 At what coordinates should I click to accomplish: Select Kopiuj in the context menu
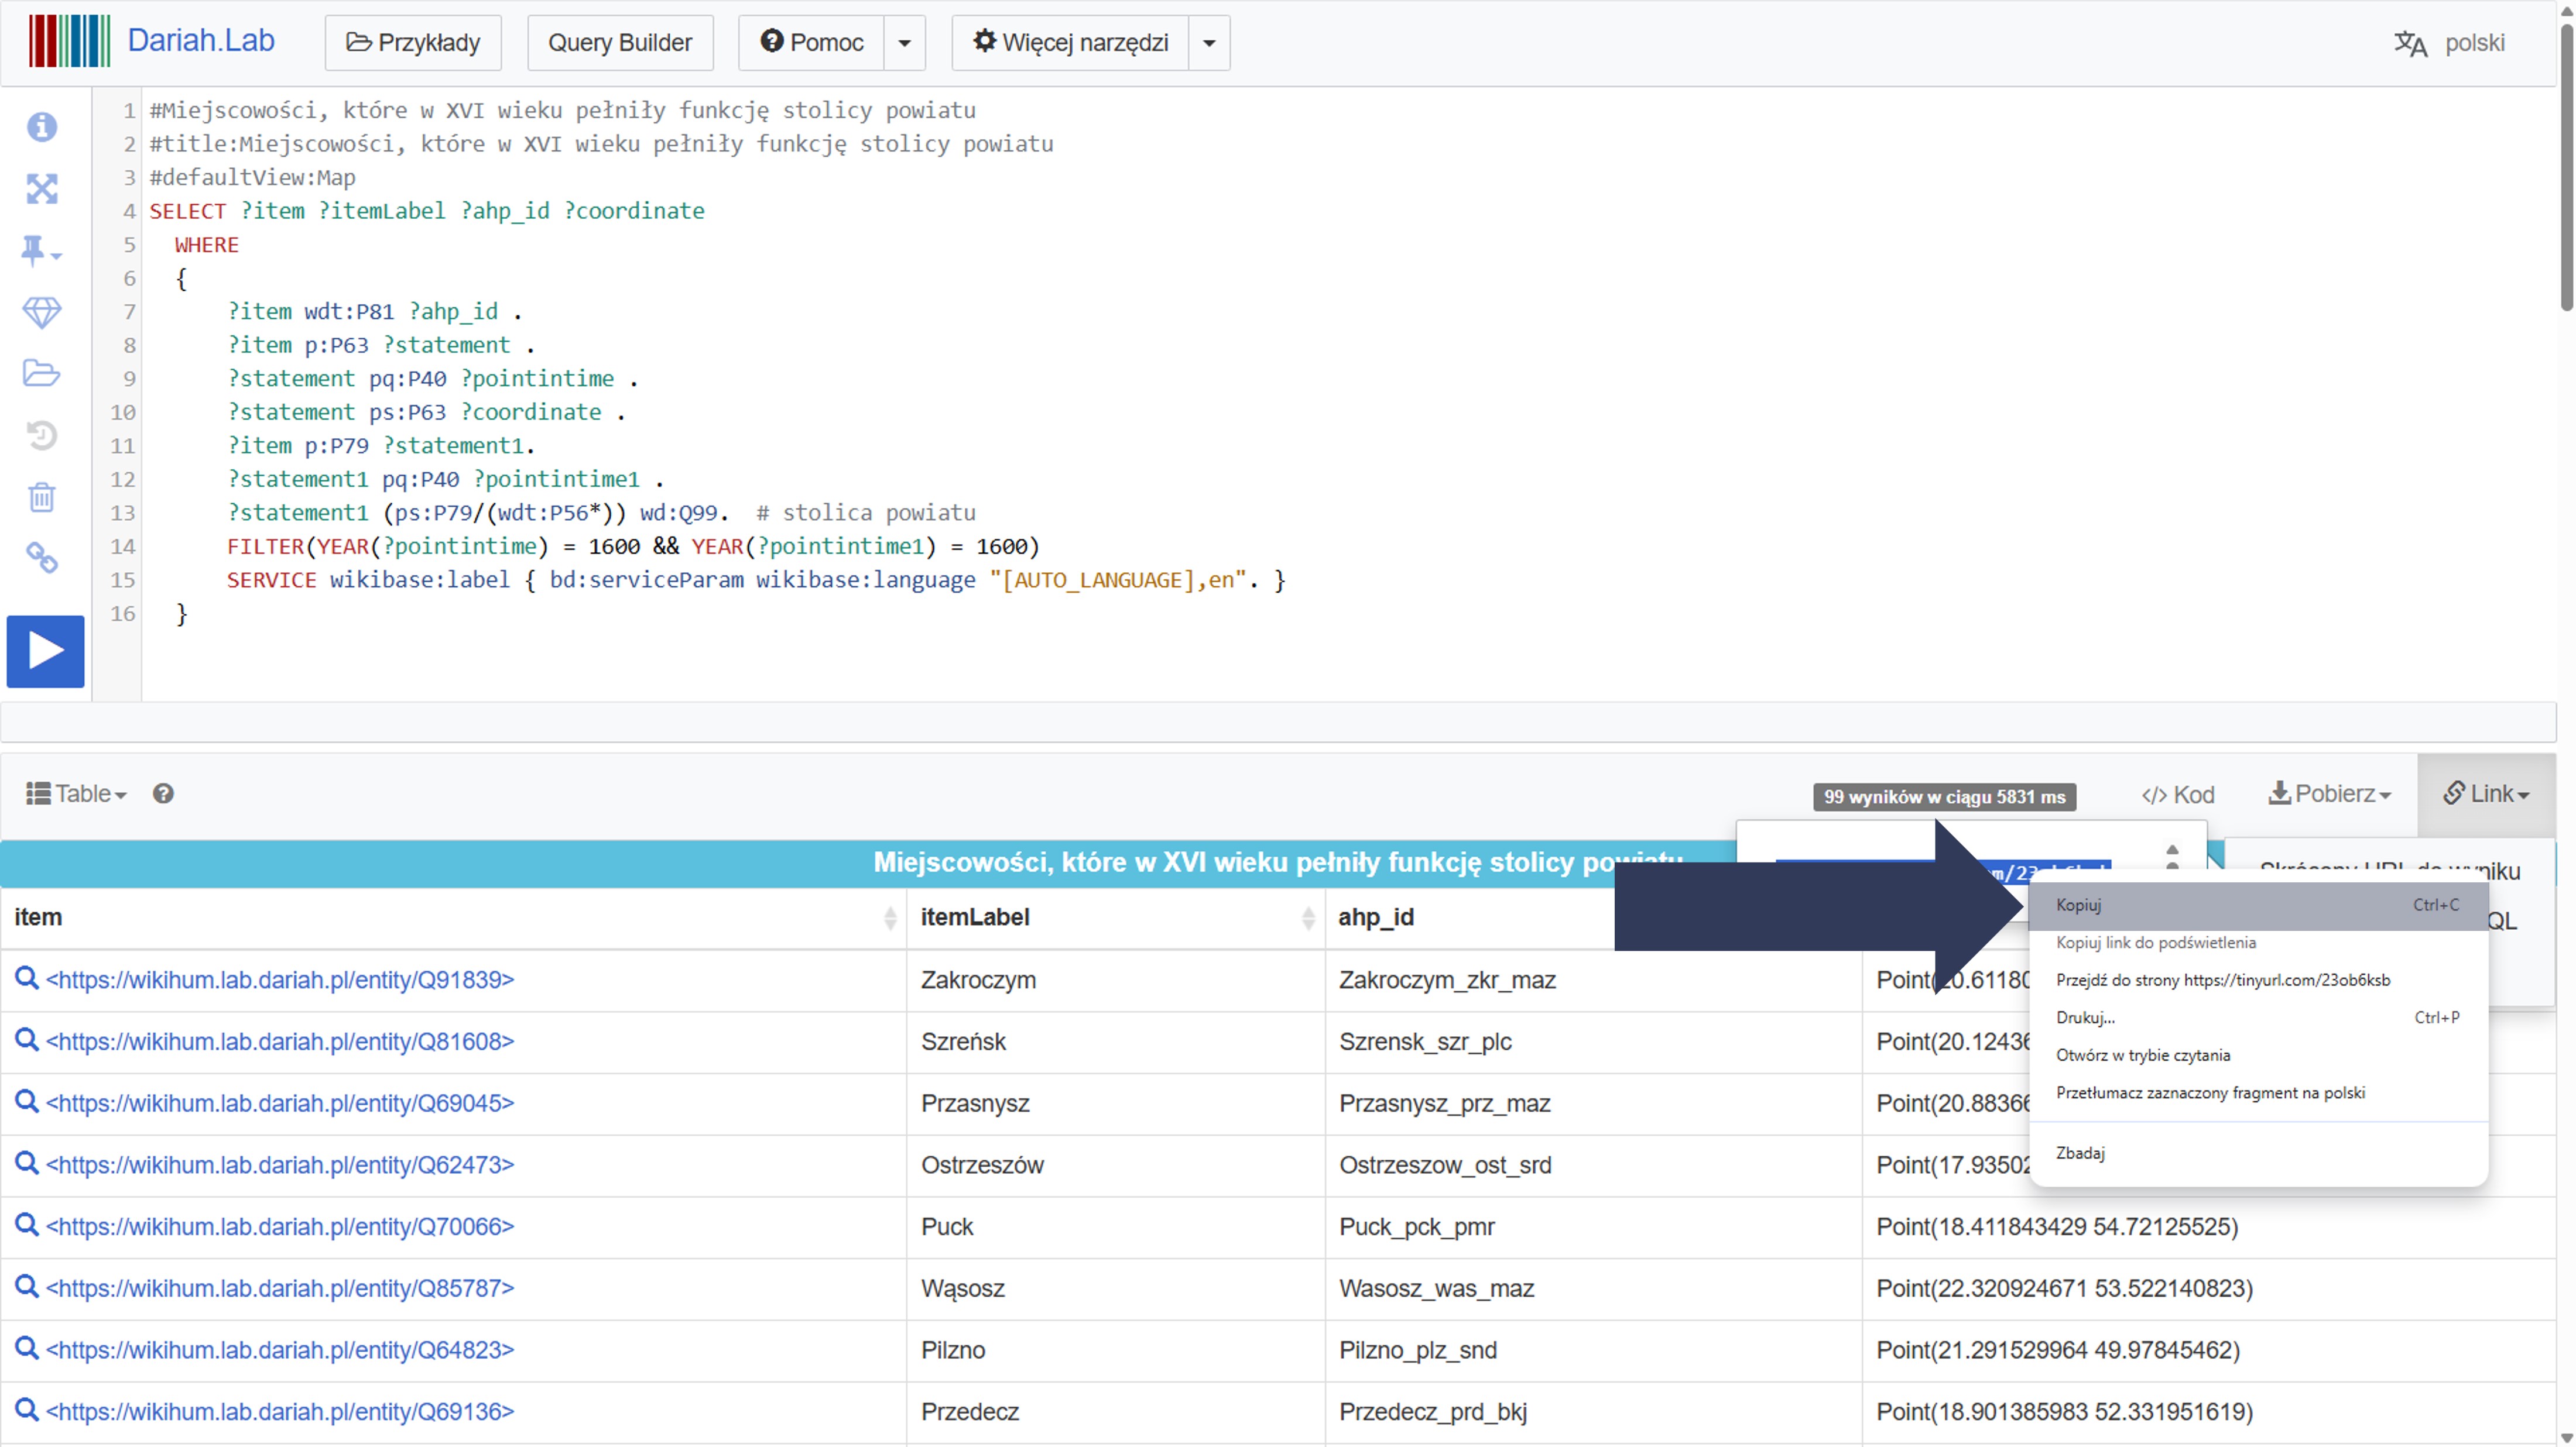click(x=2078, y=905)
